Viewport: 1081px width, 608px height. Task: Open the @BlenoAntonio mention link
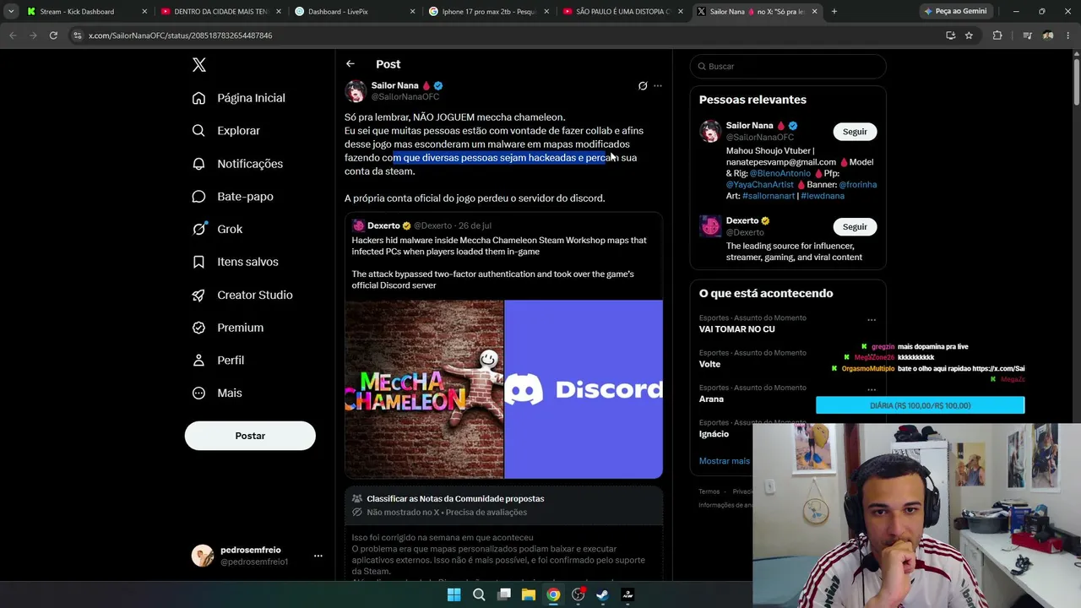(780, 173)
